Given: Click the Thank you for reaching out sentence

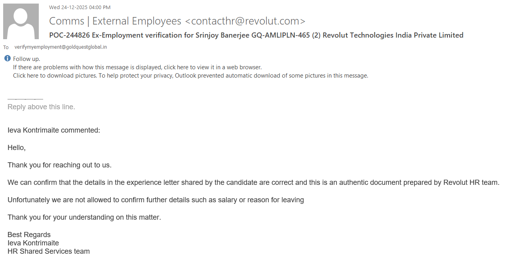Looking at the screenshot, I should pyautogui.click(x=59, y=165).
